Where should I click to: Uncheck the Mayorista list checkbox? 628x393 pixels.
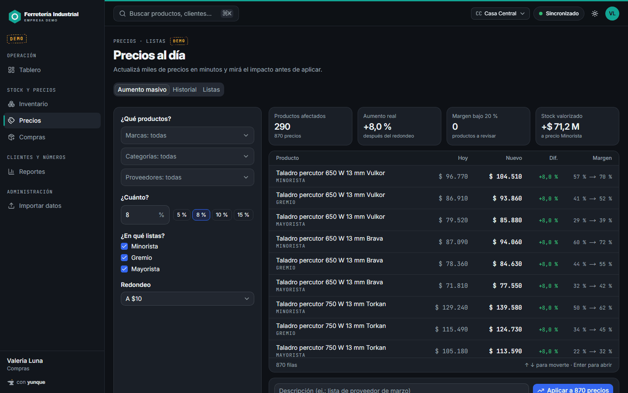tap(124, 269)
